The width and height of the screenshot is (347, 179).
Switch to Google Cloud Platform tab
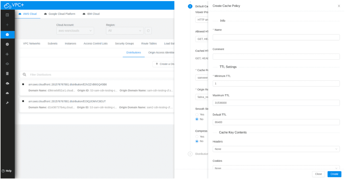click(x=60, y=14)
